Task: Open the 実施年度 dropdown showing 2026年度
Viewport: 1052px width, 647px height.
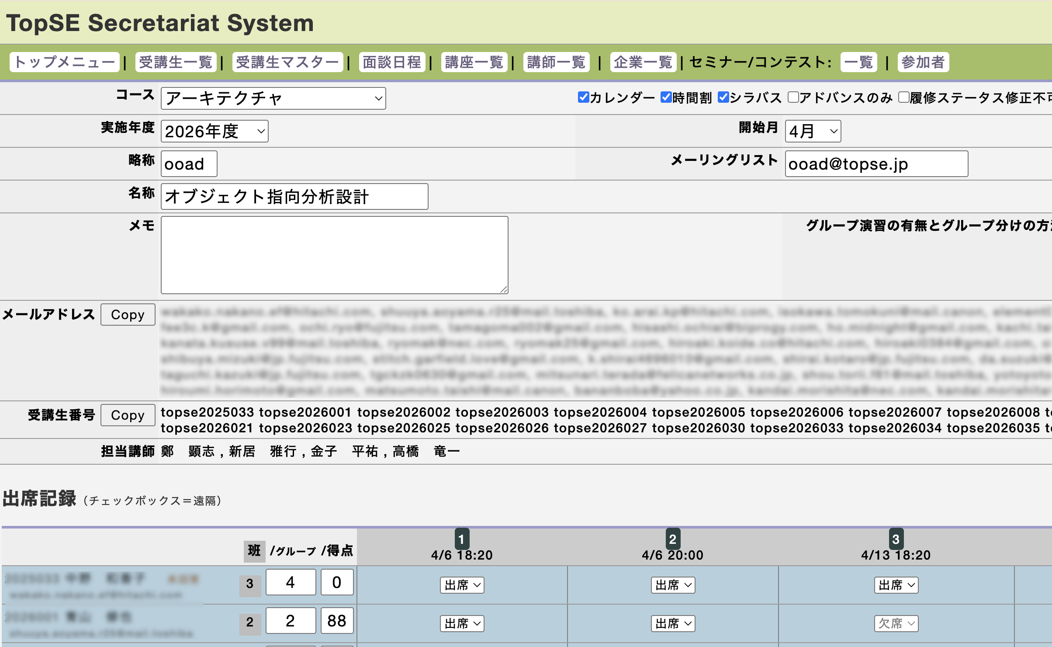Action: click(x=215, y=131)
